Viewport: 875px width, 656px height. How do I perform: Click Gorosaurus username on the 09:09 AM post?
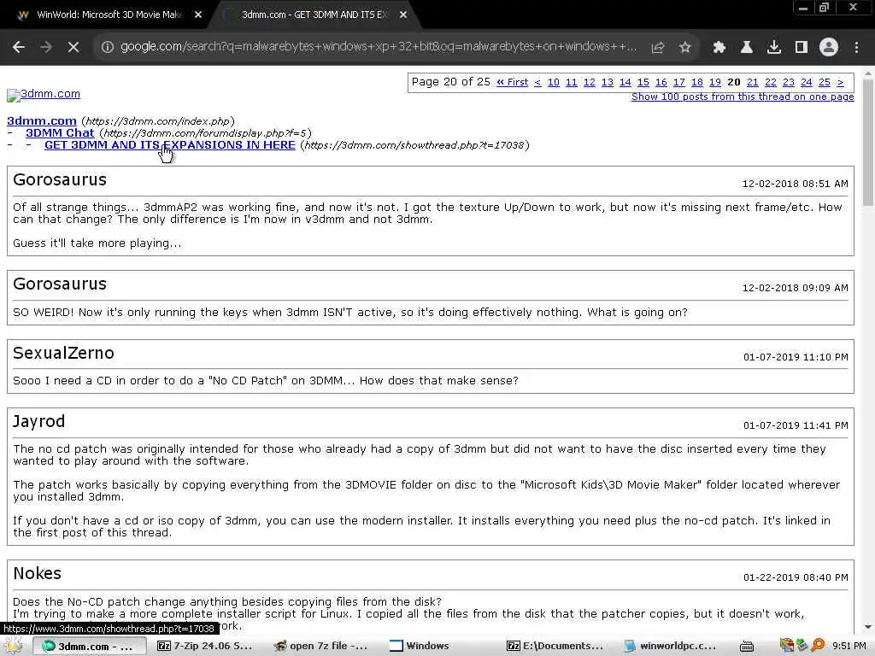point(60,284)
